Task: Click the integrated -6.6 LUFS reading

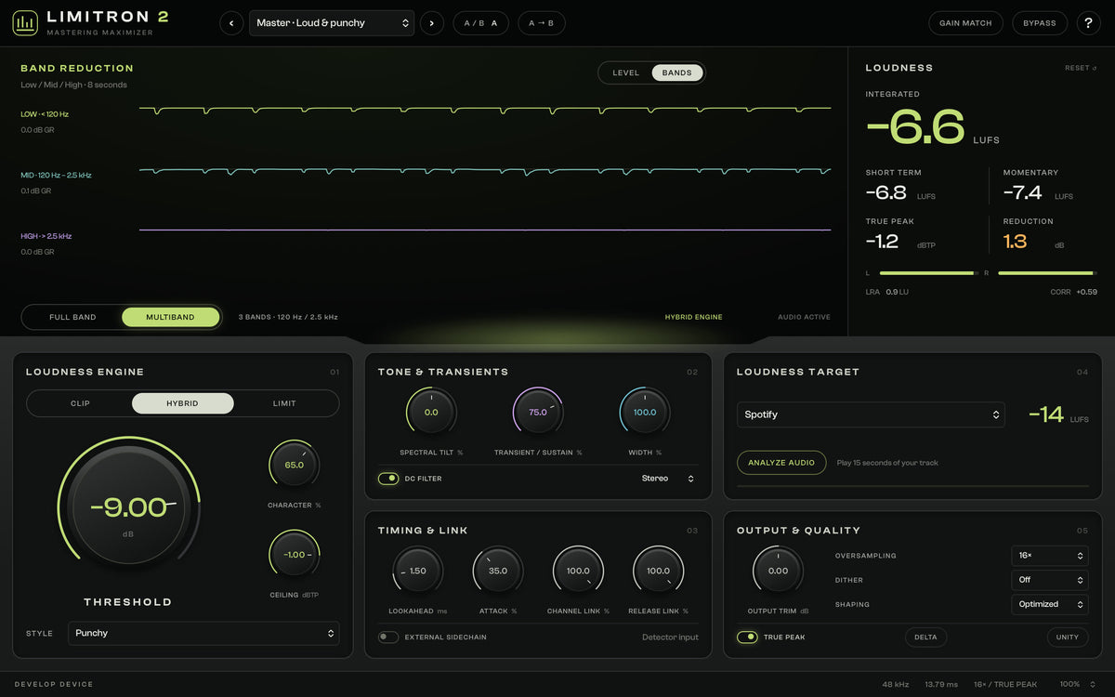Action: 915,127
